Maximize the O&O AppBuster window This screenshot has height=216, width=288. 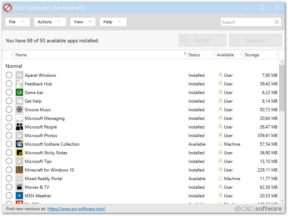point(261,8)
